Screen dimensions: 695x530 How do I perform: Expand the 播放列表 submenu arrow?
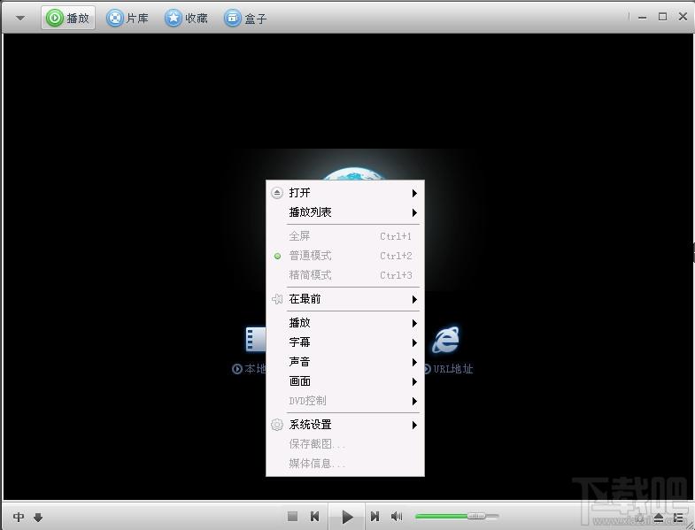click(414, 212)
